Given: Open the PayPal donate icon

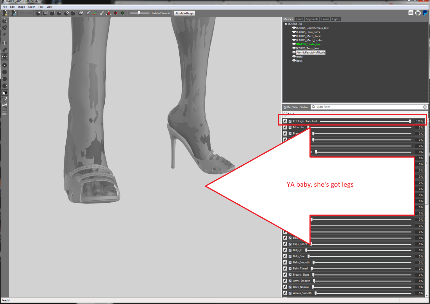Looking at the screenshot, I should pos(425,13).
